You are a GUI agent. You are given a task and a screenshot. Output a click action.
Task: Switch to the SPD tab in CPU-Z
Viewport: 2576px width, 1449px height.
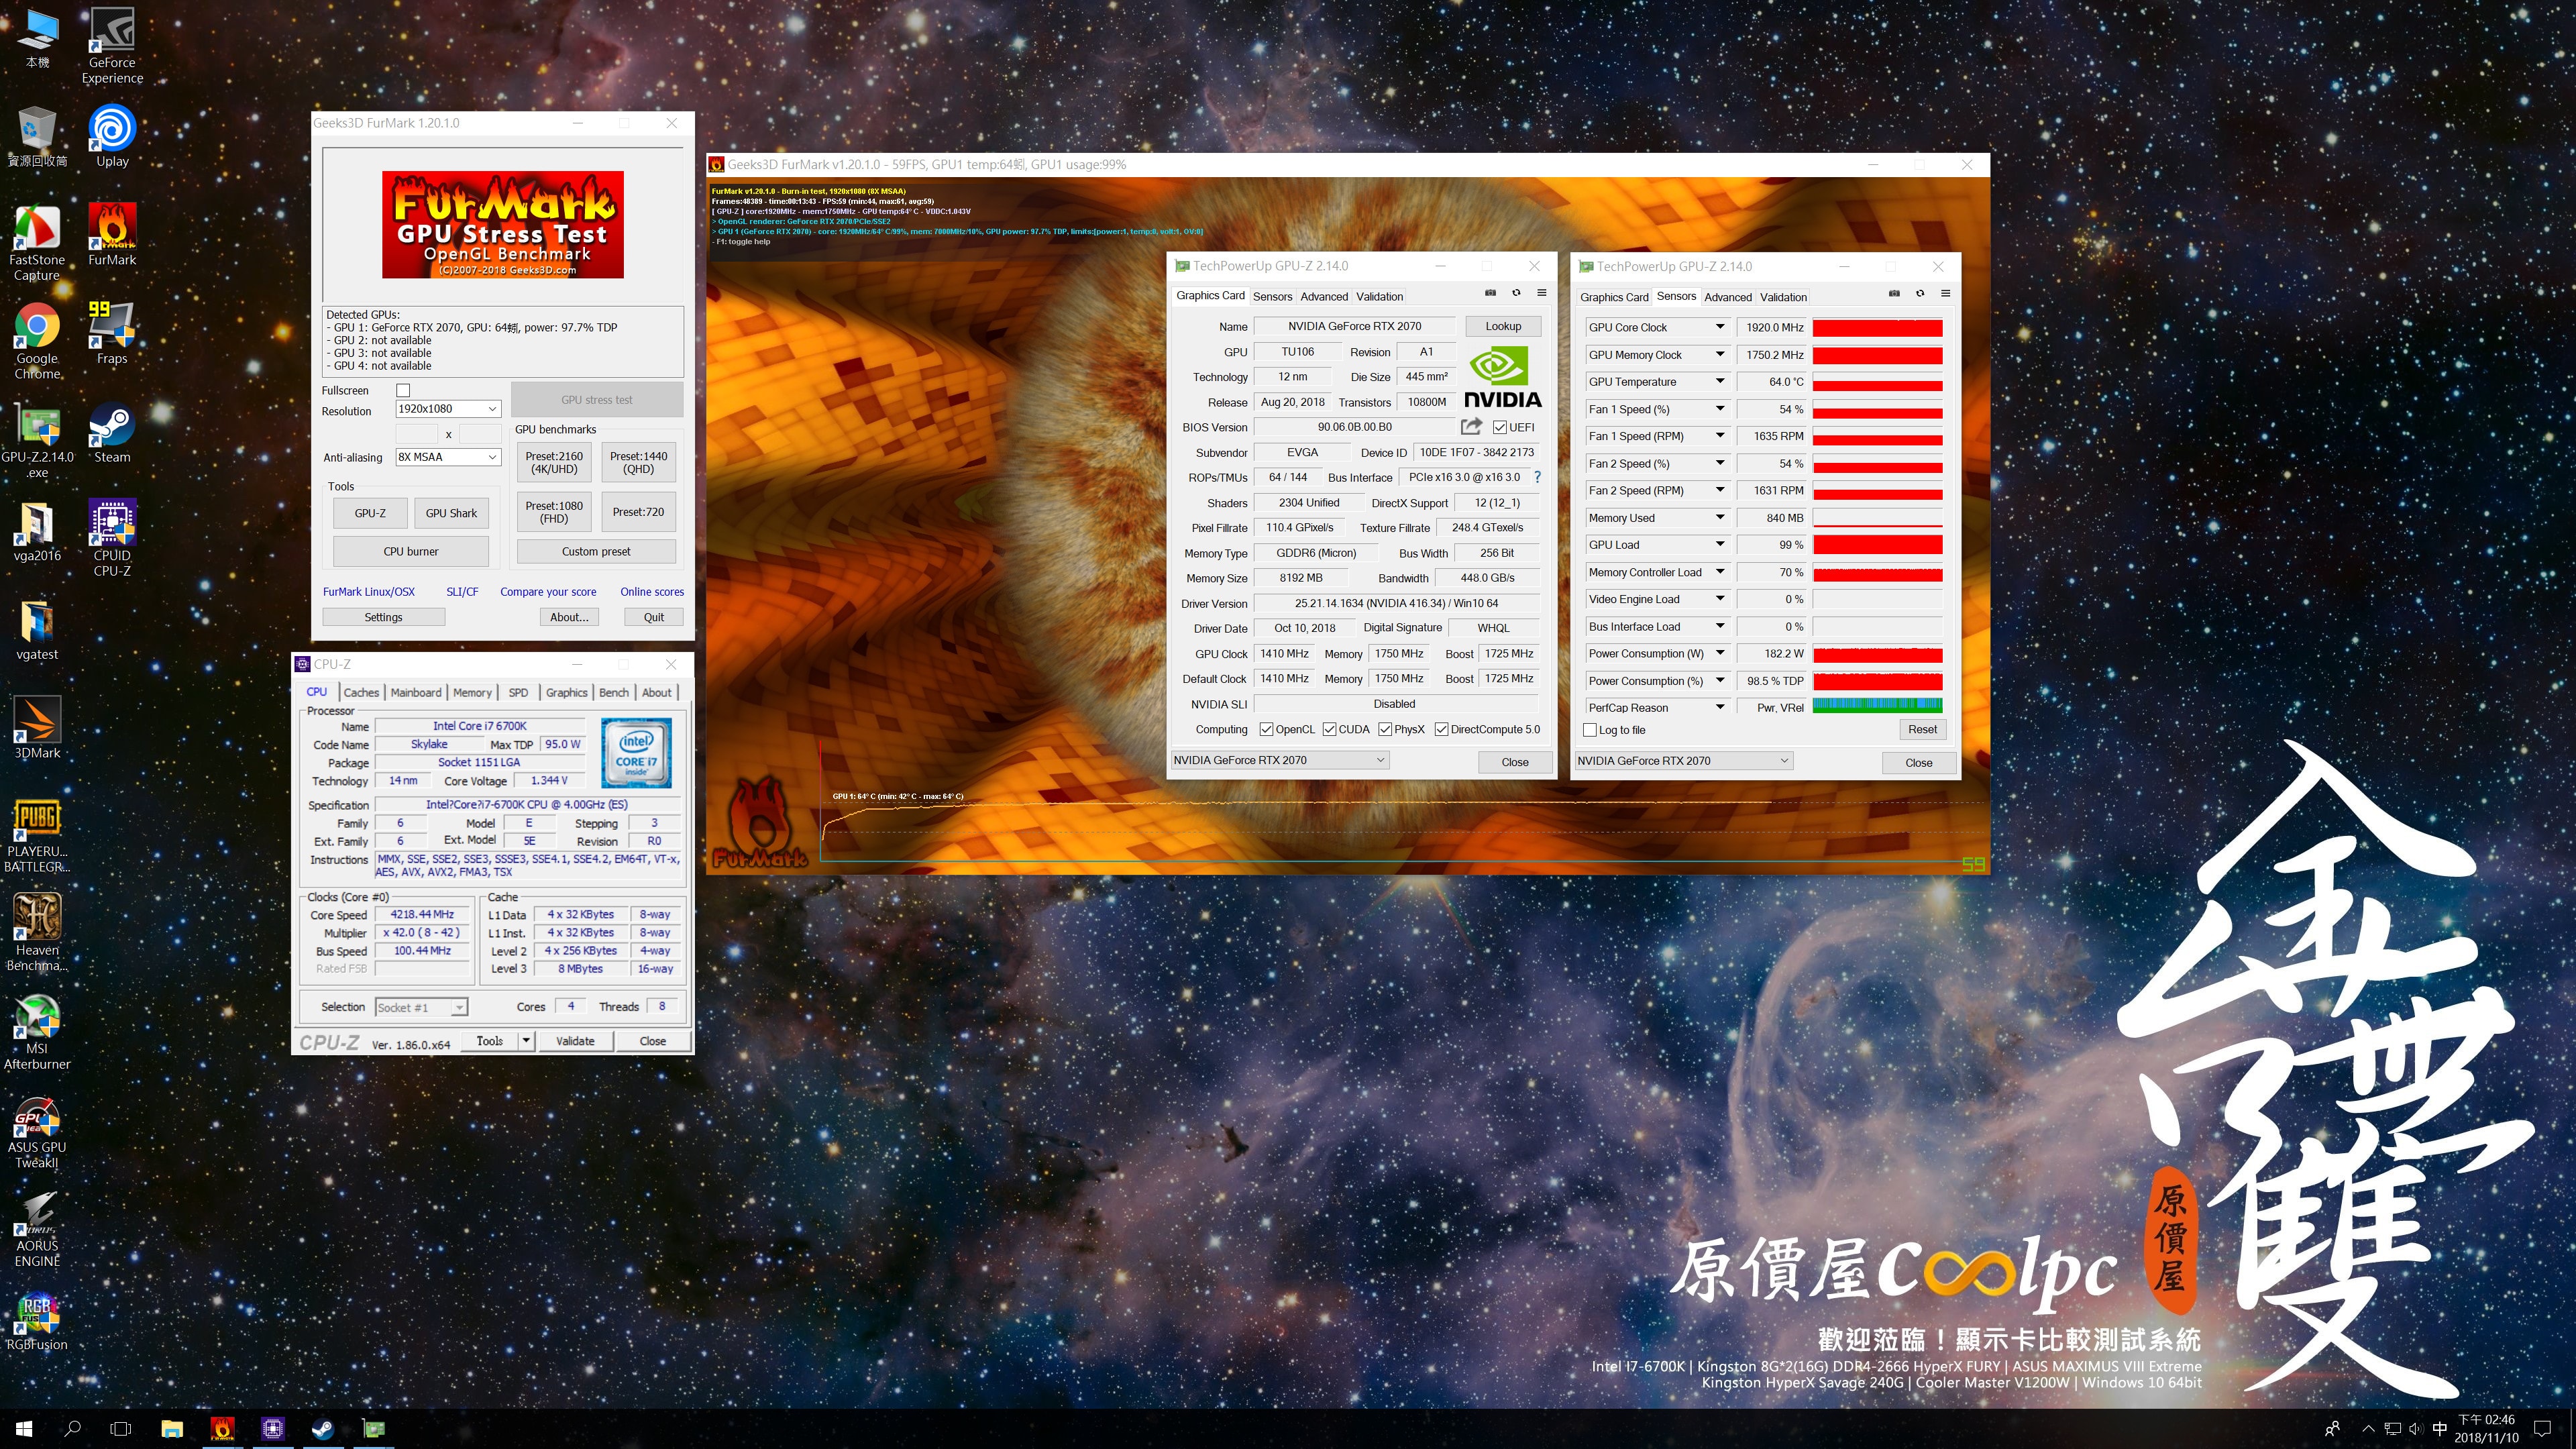coord(518,693)
